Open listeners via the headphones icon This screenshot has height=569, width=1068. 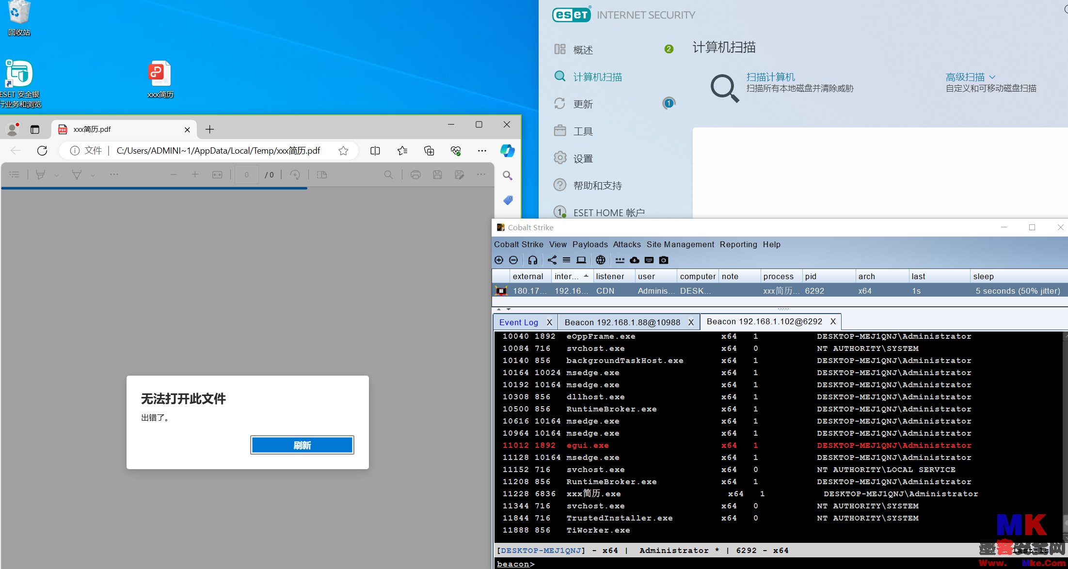point(533,260)
